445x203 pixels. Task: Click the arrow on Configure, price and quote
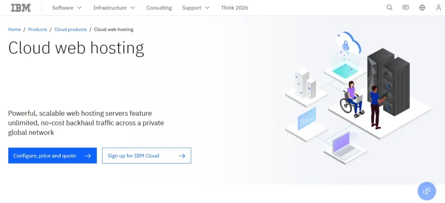(x=88, y=156)
